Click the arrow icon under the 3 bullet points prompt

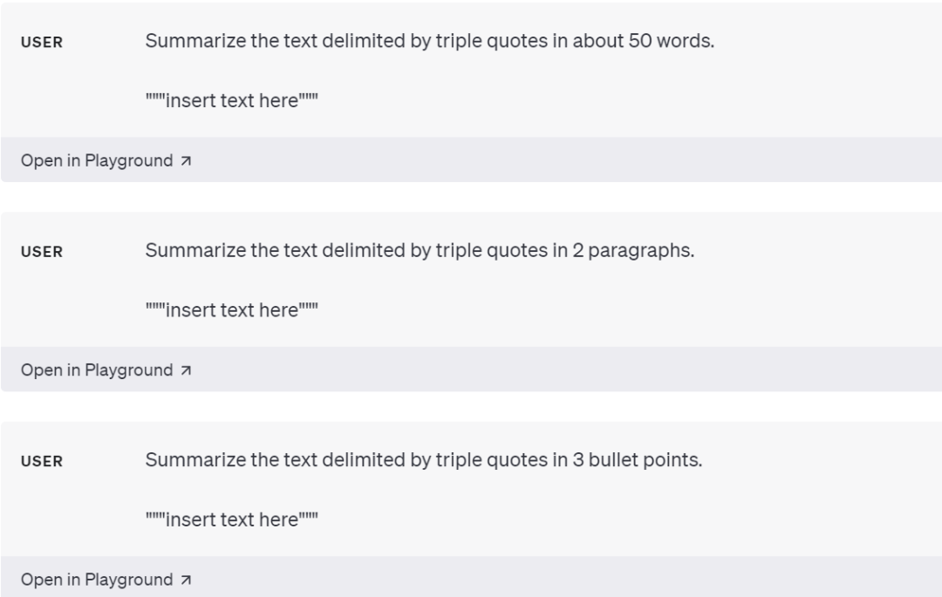[186, 580]
